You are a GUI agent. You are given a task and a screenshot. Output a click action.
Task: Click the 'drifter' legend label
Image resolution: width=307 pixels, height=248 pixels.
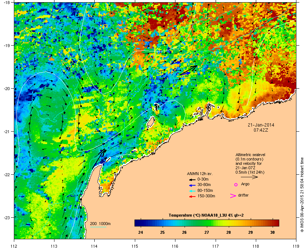[x=243, y=195]
